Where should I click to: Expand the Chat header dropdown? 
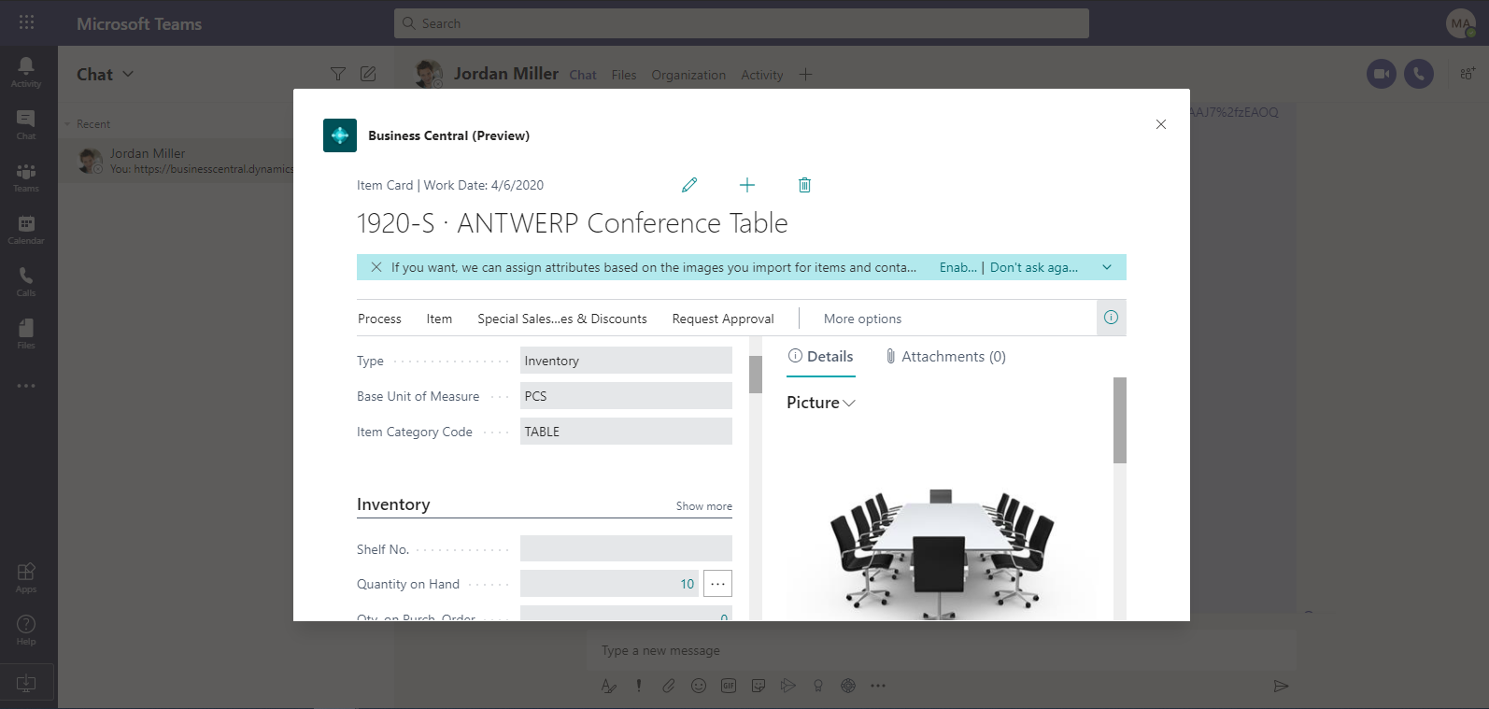(x=128, y=74)
